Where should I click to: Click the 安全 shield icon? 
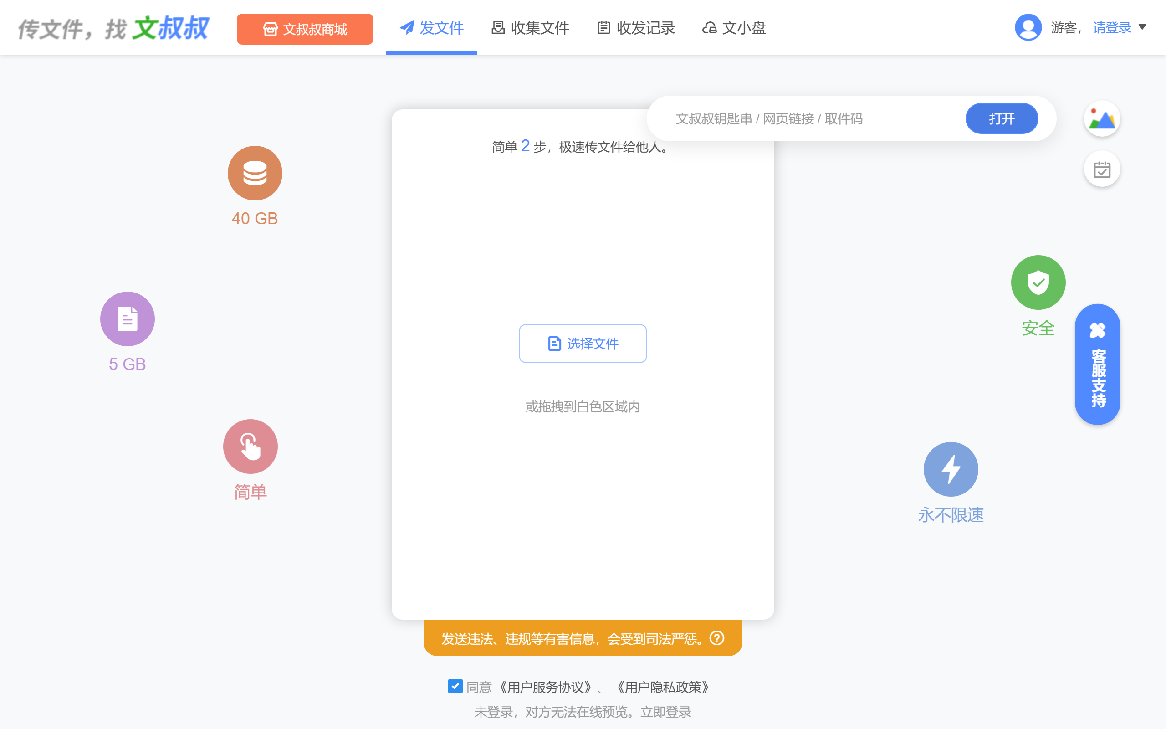tap(1038, 282)
